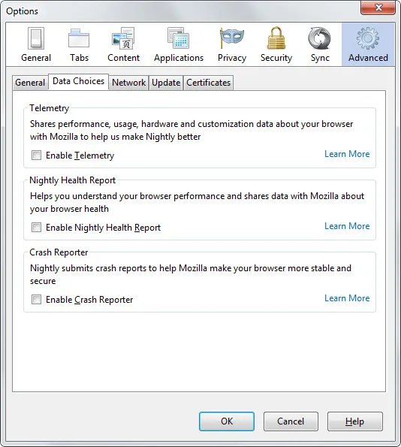This screenshot has width=401, height=447.
Task: Open the Security padlock icon
Action: tap(276, 38)
